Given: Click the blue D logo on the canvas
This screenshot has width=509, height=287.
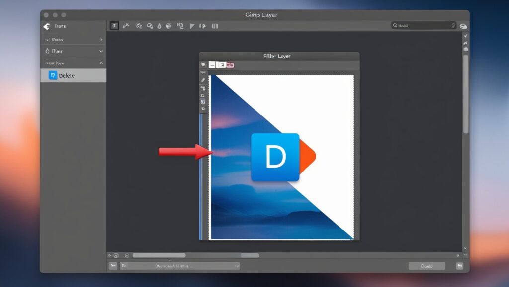Looking at the screenshot, I should tap(275, 157).
